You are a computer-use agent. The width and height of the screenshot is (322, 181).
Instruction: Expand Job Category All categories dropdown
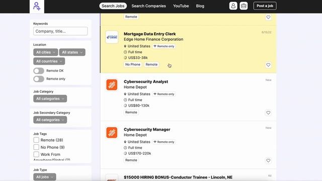[x=50, y=99]
